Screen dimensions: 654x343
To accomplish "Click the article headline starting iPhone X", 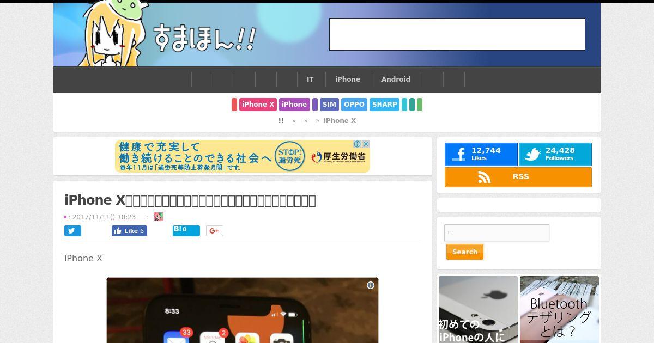I will (190, 200).
